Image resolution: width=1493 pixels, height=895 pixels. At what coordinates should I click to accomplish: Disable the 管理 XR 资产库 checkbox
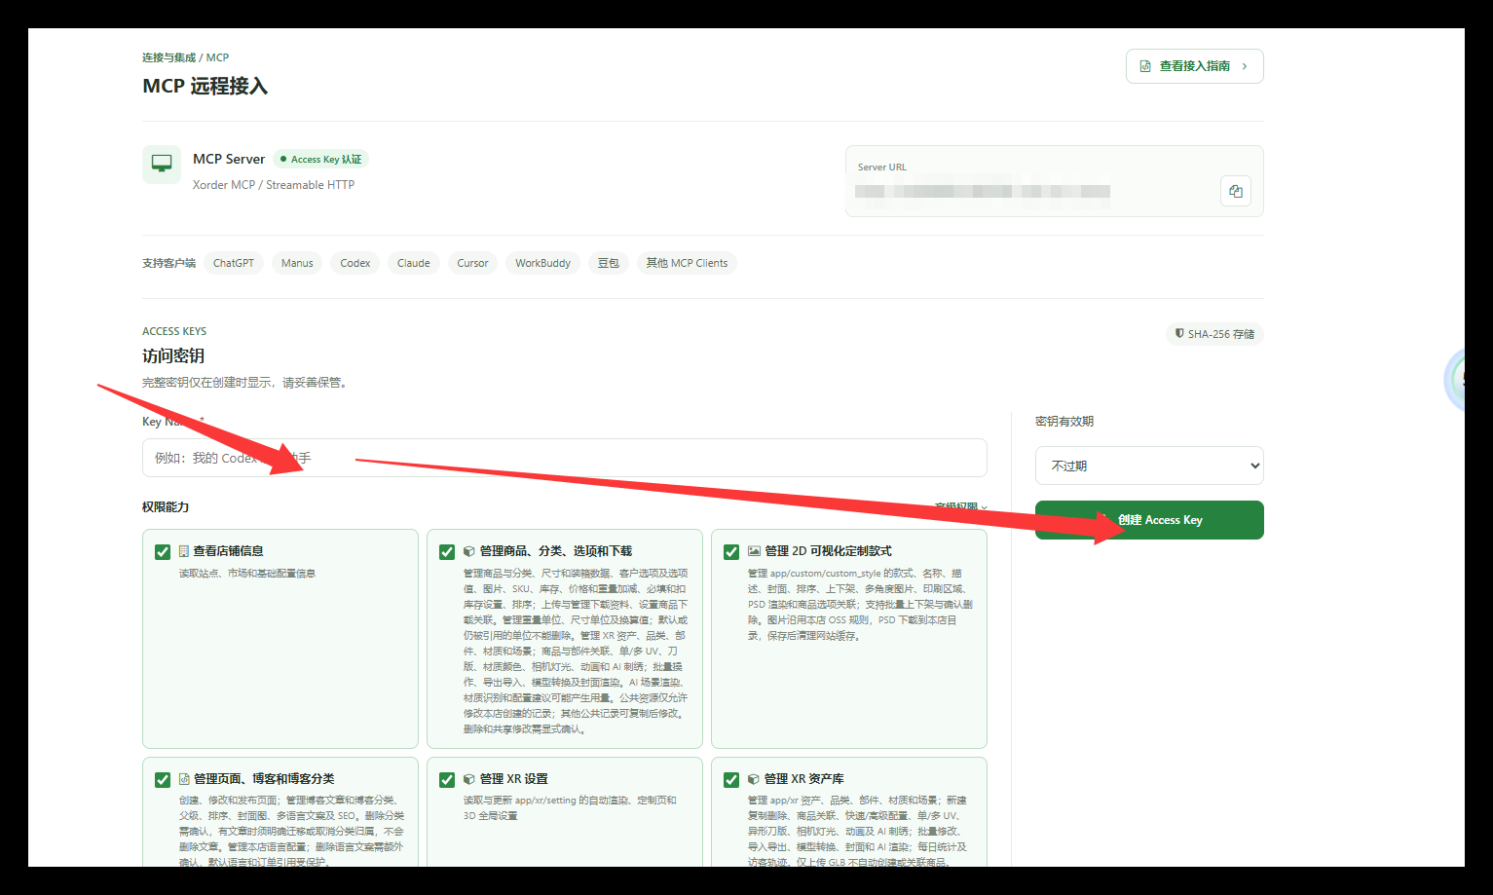click(x=731, y=780)
